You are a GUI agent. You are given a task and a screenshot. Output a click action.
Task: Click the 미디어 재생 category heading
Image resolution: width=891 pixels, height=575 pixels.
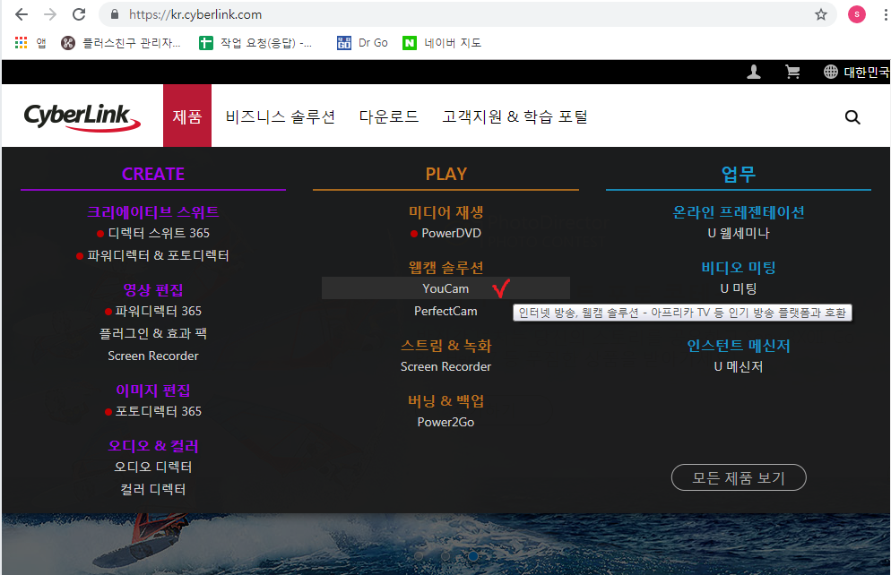(446, 211)
